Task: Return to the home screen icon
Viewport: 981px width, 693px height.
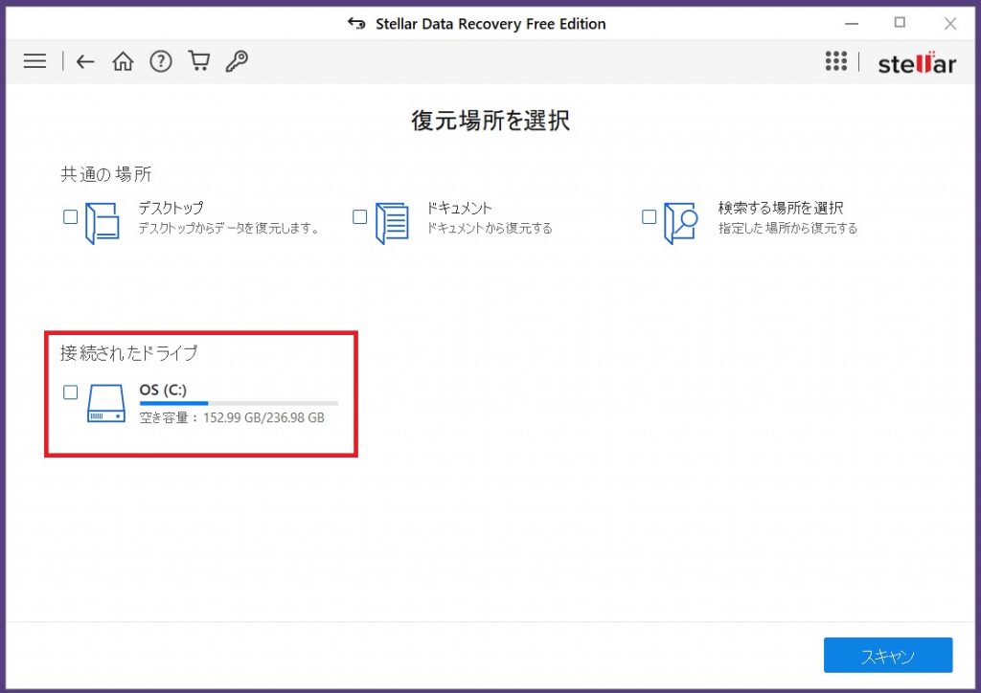Action: point(123,61)
